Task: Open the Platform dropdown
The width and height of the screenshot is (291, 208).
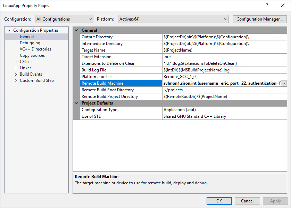Action: click(173, 19)
